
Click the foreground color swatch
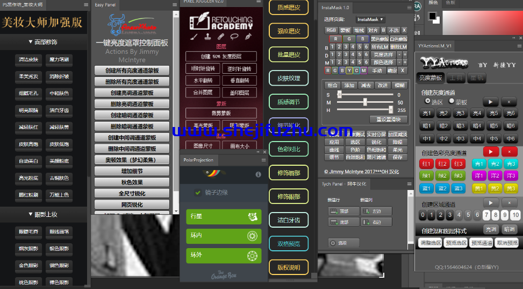point(433,16)
